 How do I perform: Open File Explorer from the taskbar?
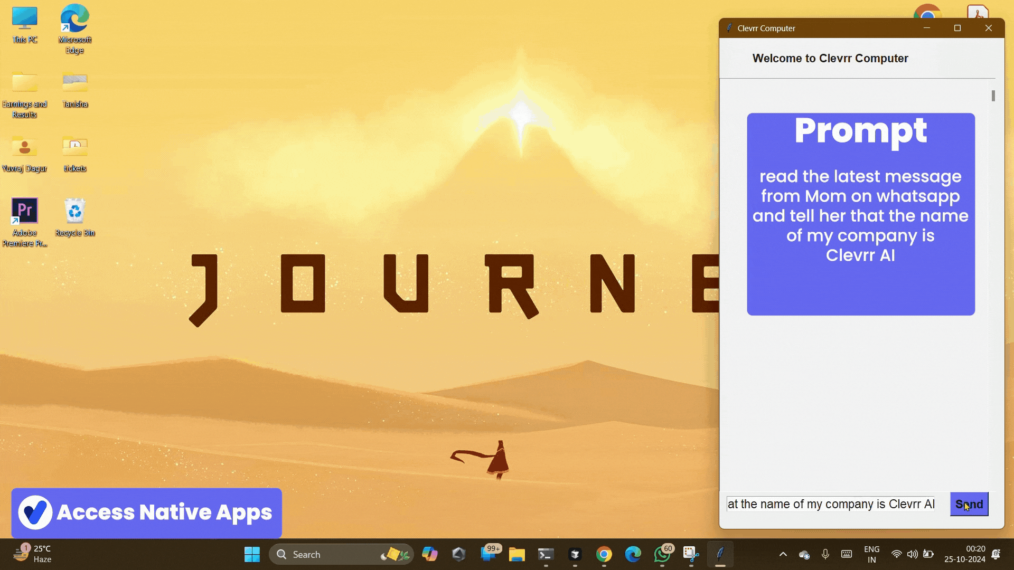coord(517,554)
